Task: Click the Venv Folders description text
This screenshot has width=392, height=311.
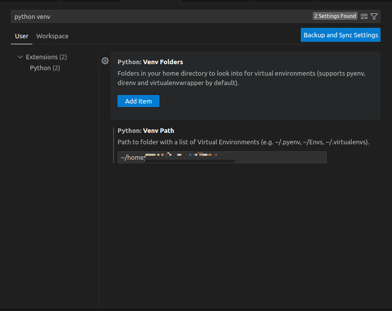Action: coord(242,78)
